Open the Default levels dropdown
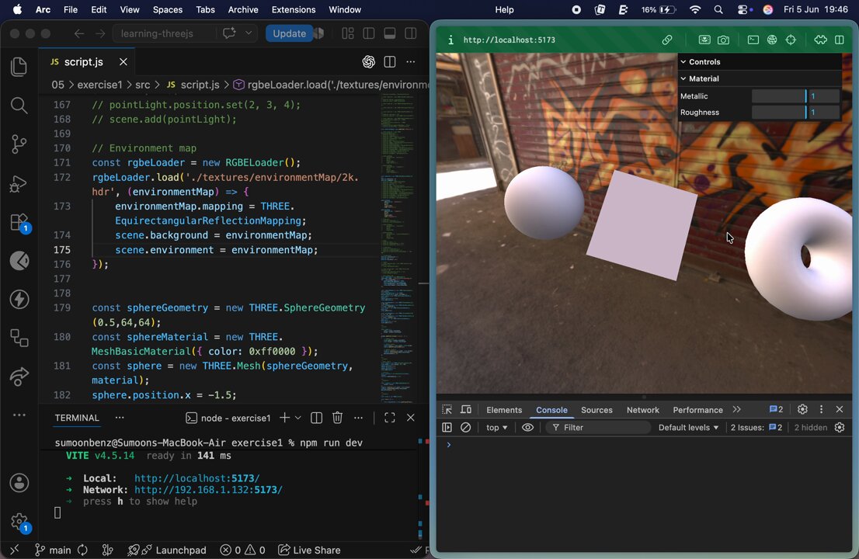The width and height of the screenshot is (859, 559). 688,428
